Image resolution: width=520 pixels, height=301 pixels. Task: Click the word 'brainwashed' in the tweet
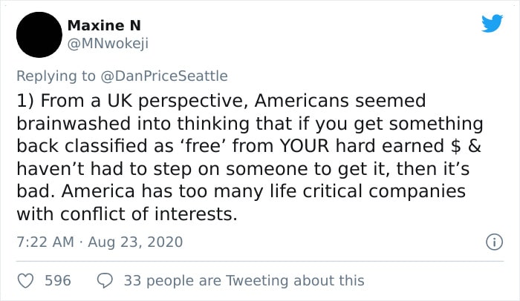(x=74, y=124)
